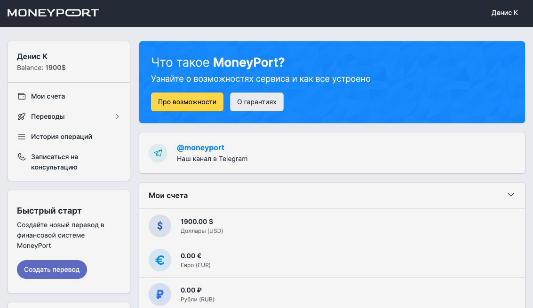Image resolution: width=533 pixels, height=308 pixels.
Task: Select the 0.00 ₽ RUB account row
Action: click(332, 293)
